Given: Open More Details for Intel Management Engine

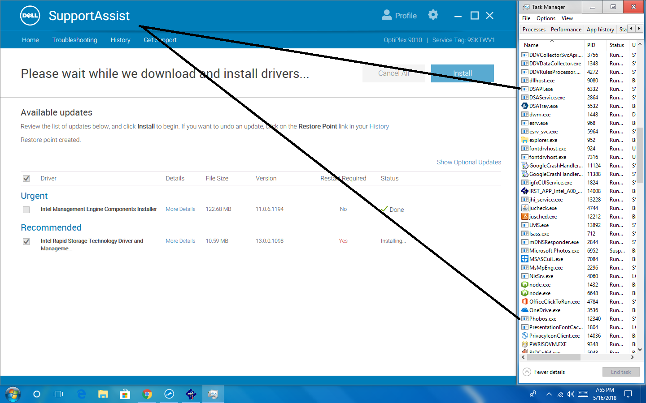Looking at the screenshot, I should coord(180,209).
